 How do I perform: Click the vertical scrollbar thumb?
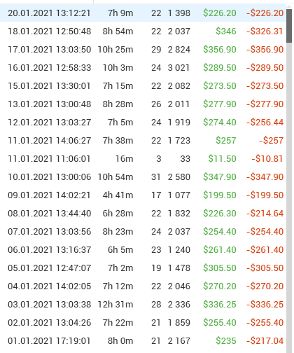tap(289, 26)
